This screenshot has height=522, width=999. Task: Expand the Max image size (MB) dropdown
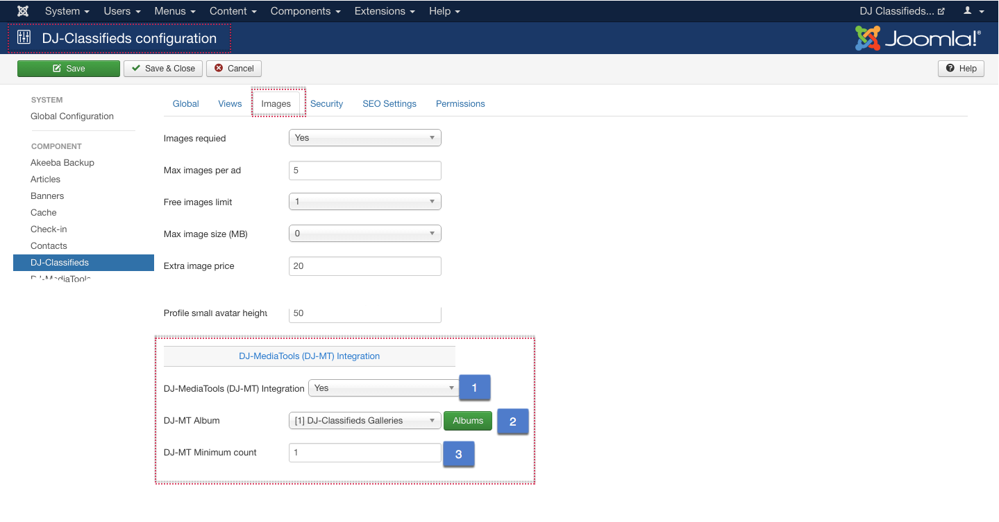click(364, 234)
